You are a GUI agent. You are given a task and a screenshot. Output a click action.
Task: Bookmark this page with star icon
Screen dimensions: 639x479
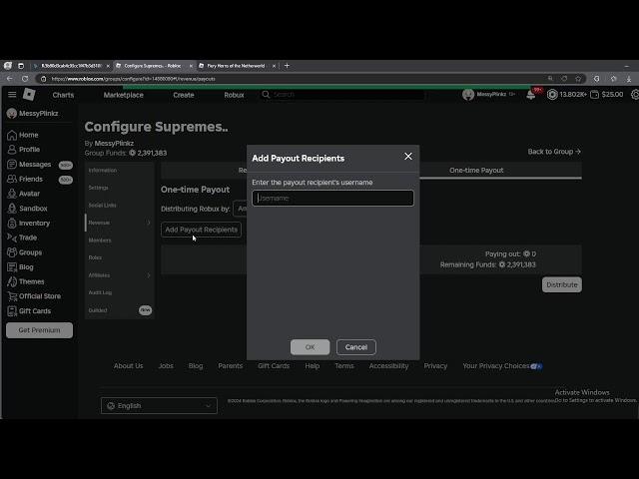[x=578, y=79]
